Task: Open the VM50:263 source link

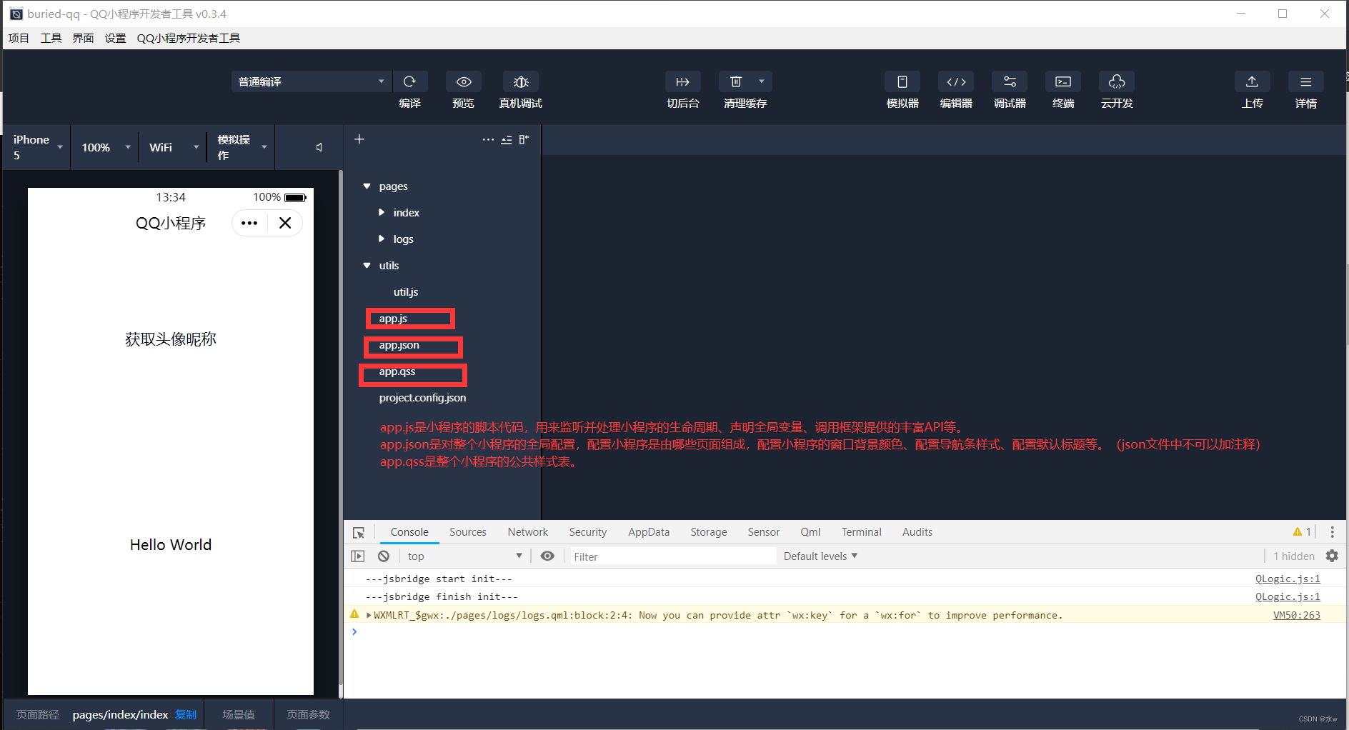Action: click(x=1297, y=615)
